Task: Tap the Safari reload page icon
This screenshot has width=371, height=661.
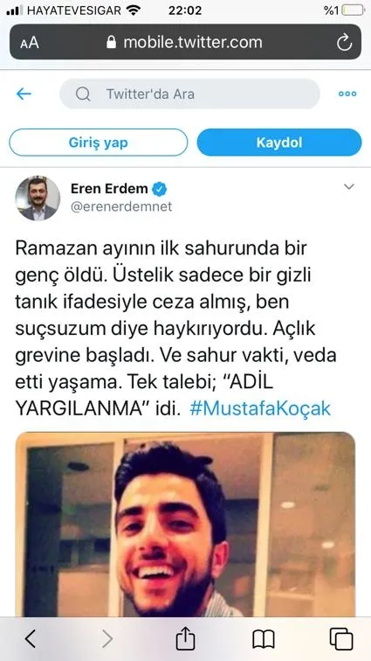Action: [x=344, y=42]
